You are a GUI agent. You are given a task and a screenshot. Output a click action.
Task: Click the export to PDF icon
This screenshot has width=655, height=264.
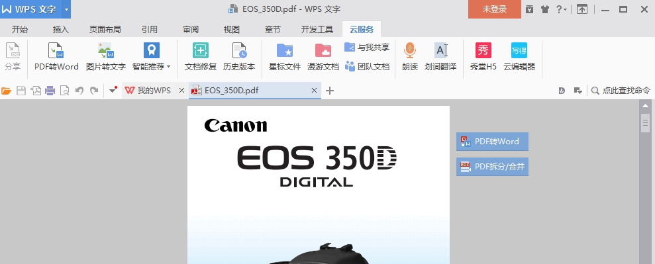click(x=36, y=91)
